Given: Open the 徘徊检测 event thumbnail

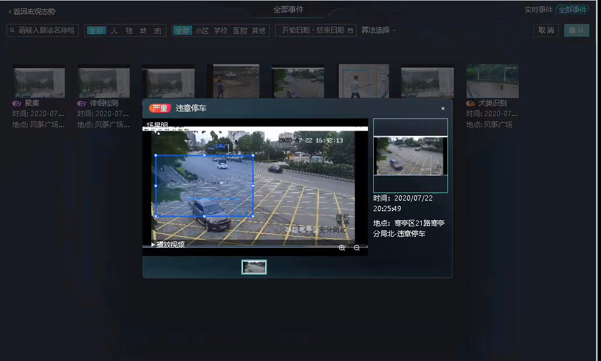Looking at the screenshot, I should pos(103,83).
